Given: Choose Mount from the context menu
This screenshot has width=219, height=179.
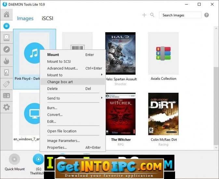Looking at the screenshot, I should (x=73, y=55).
